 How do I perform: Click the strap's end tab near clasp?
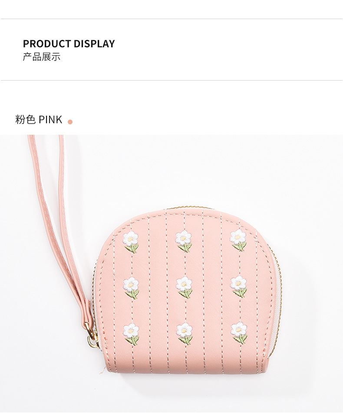coord(87,313)
